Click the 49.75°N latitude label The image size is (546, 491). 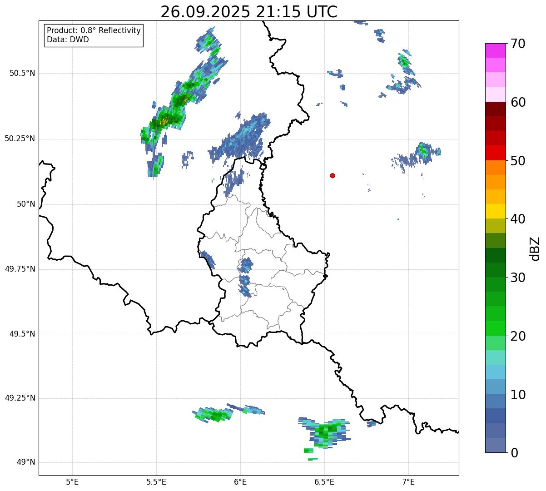20,269
